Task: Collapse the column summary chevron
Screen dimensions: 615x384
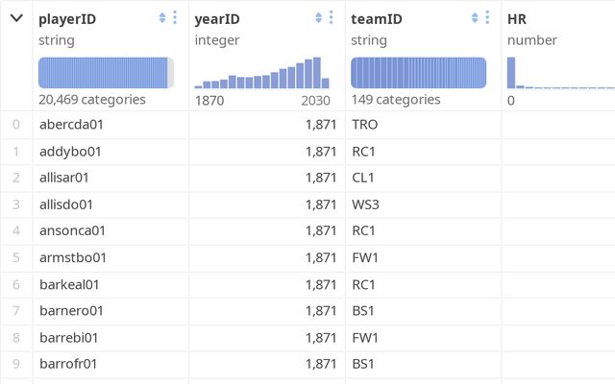Action: pos(15,18)
